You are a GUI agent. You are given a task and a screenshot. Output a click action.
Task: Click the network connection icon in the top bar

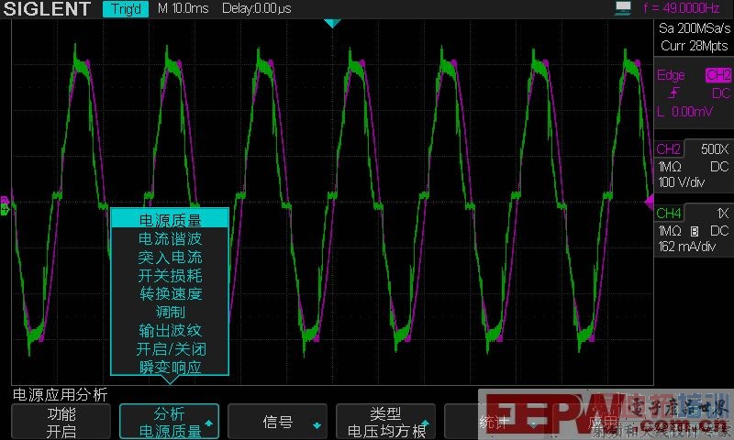(623, 8)
